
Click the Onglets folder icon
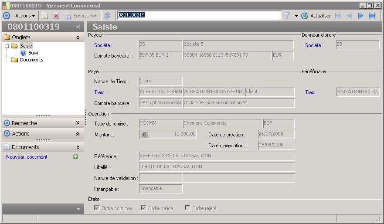(x=7, y=37)
